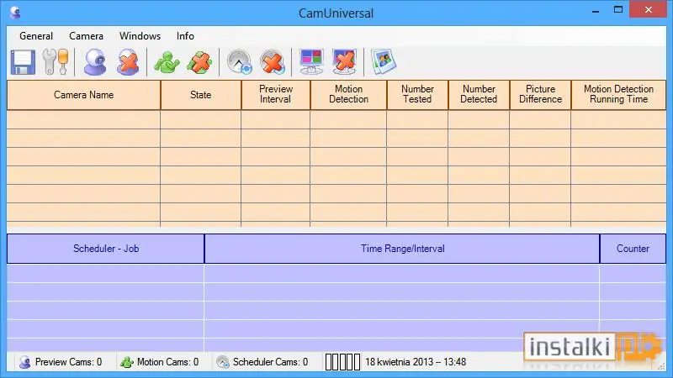Image resolution: width=673 pixels, height=378 pixels.
Task: Open the photo gallery pictures icon
Action: [x=384, y=61]
